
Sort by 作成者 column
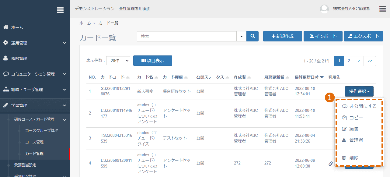click(x=242, y=77)
